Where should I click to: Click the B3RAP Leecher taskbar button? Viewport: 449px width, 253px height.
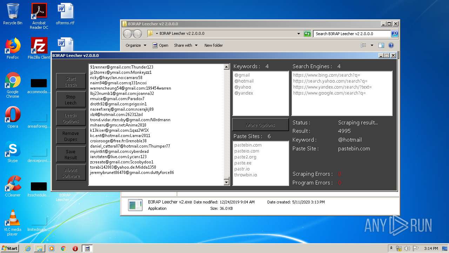click(87, 248)
